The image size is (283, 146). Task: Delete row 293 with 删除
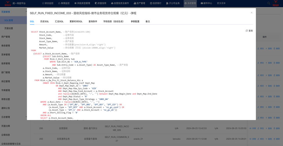click(277, 139)
